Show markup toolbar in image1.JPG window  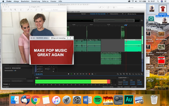click(28, 10)
